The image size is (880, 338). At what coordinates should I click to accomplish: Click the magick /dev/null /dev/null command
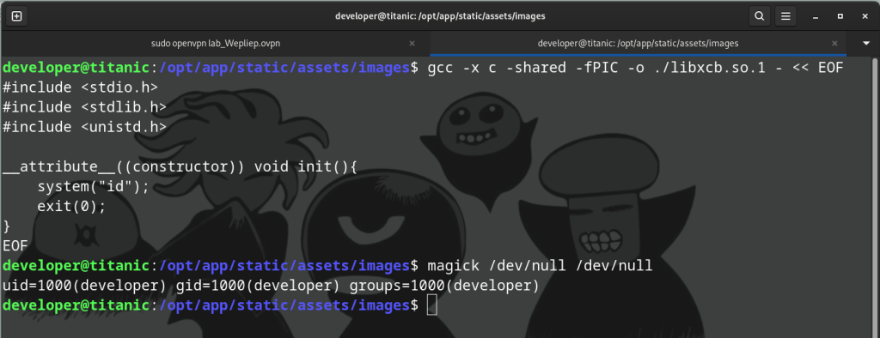(x=540, y=265)
